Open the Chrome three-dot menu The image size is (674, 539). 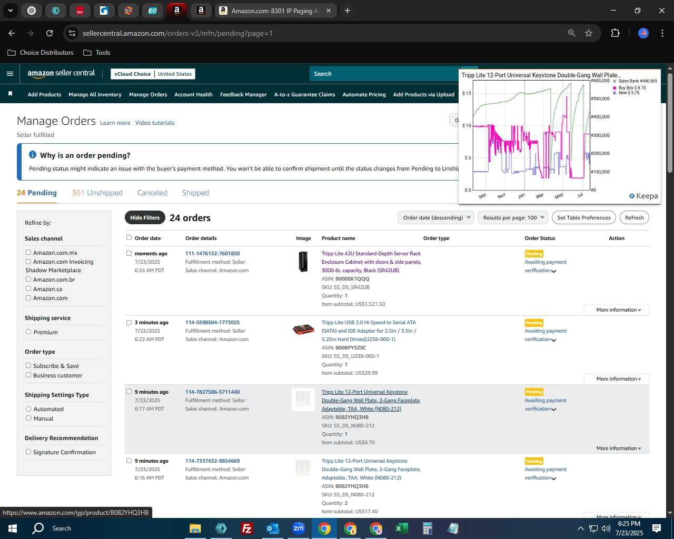click(661, 33)
